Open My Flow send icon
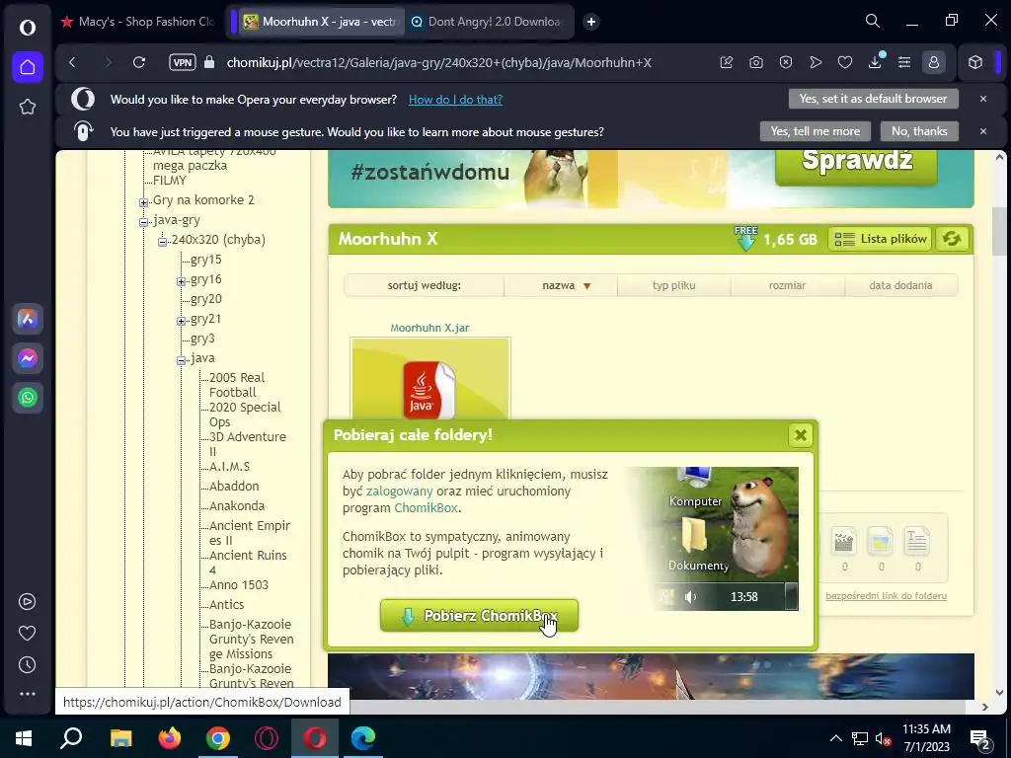 (815, 62)
